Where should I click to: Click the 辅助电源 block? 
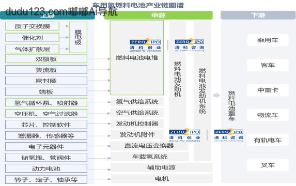[161, 167]
